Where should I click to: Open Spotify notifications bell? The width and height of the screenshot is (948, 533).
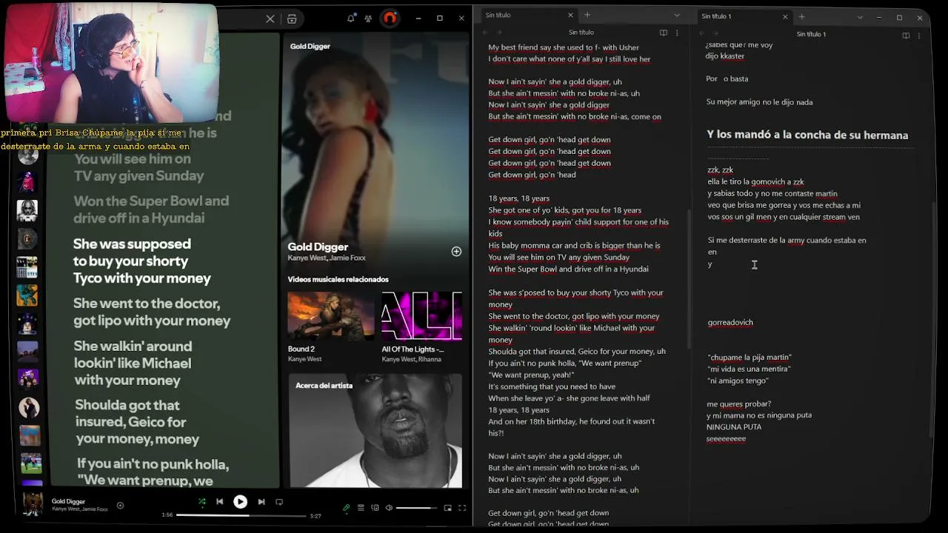pyautogui.click(x=351, y=19)
